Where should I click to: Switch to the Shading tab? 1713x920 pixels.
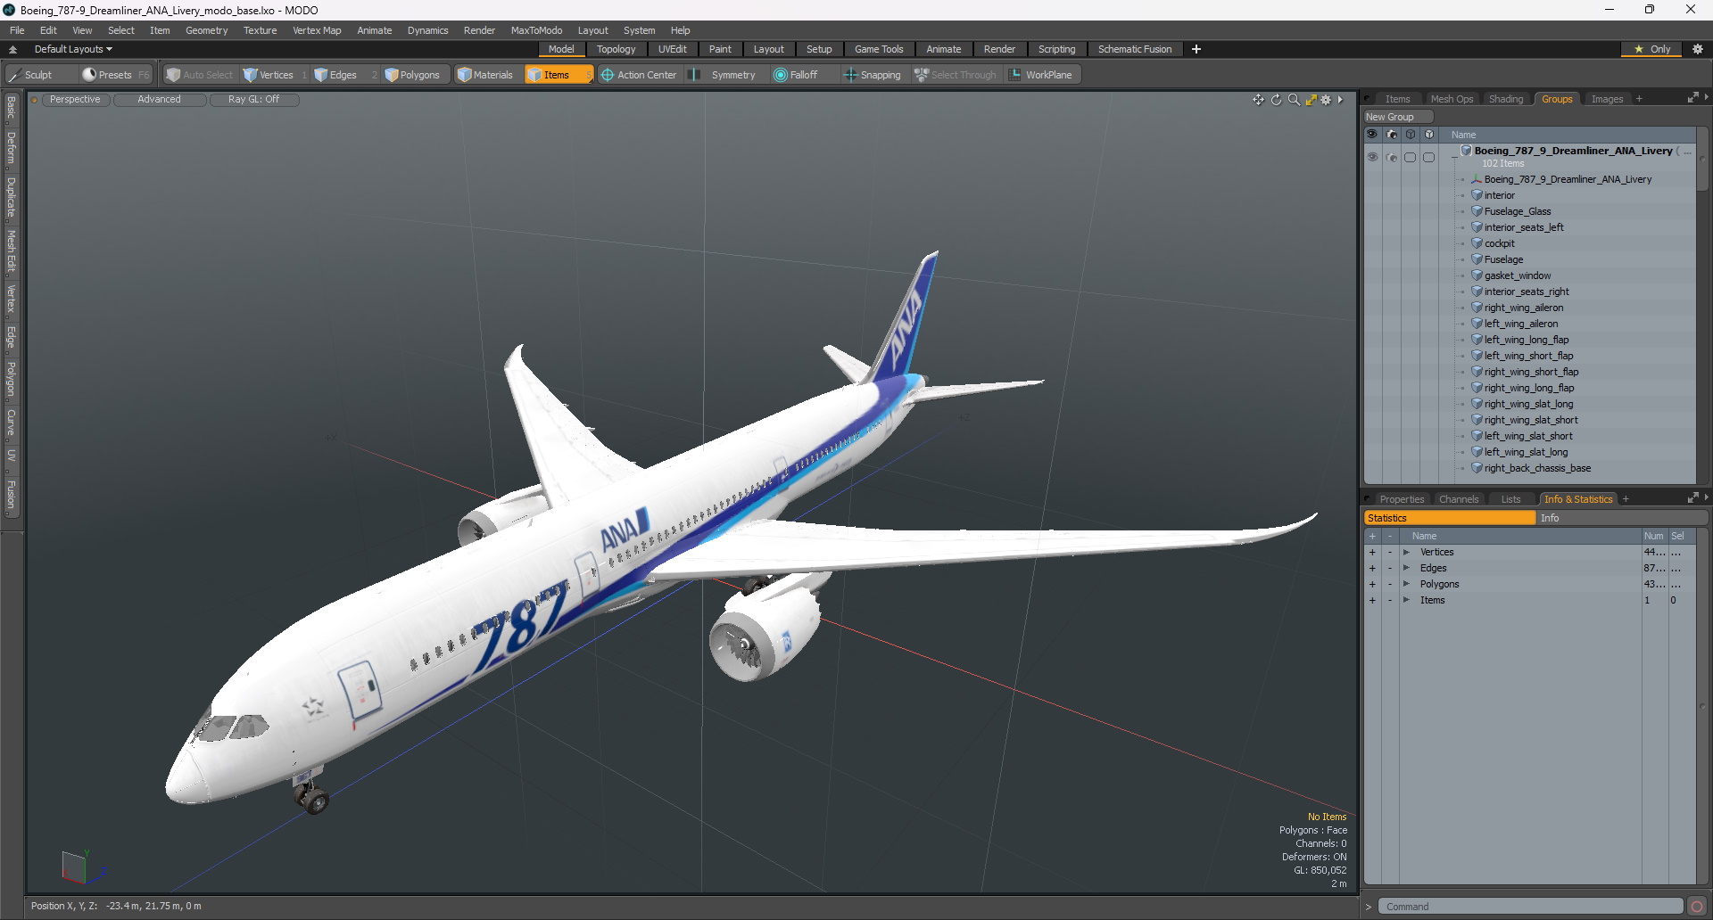[1506, 99]
